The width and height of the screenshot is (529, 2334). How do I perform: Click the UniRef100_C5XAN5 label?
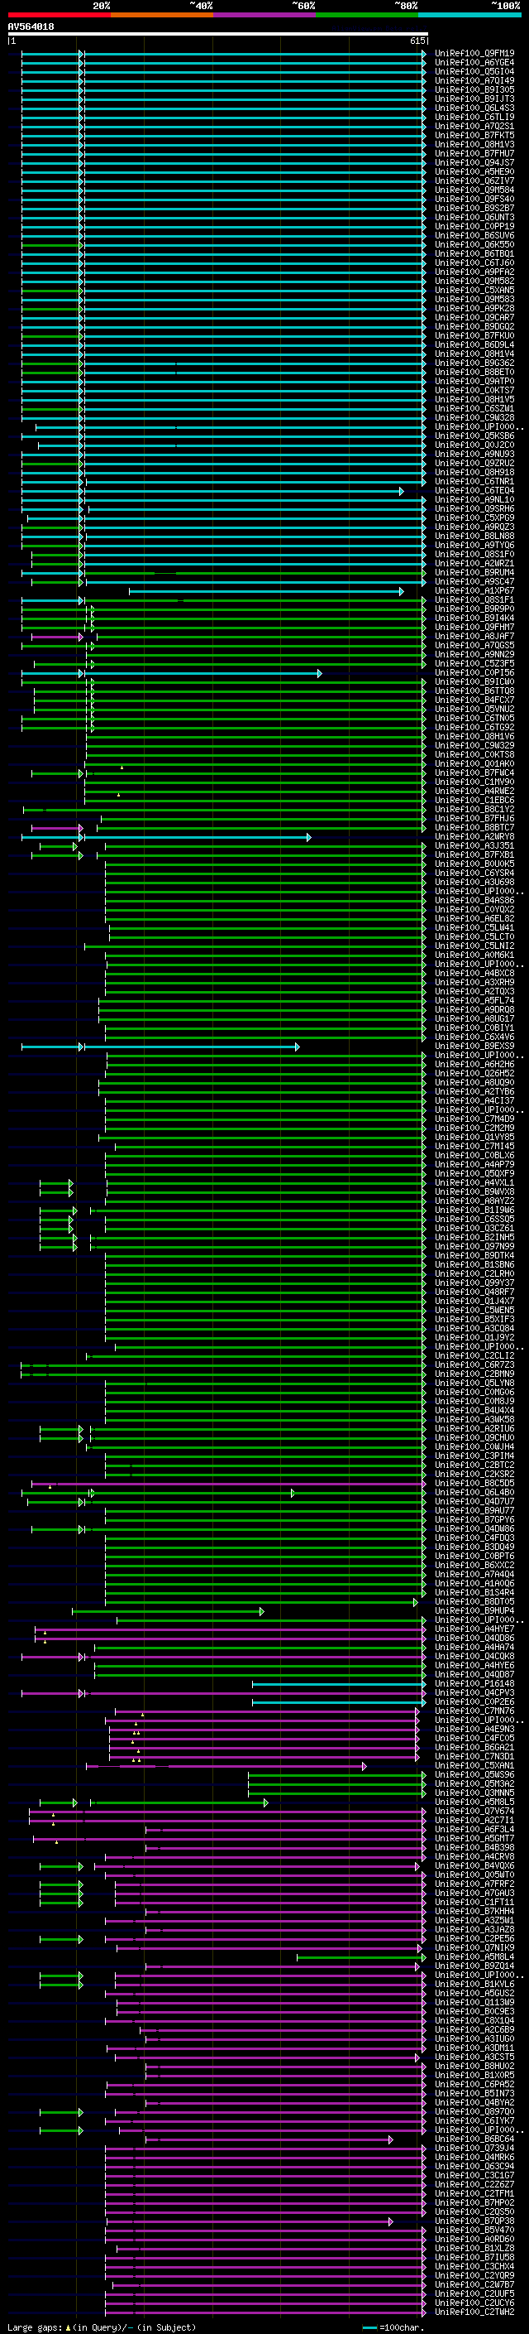coord(474,290)
